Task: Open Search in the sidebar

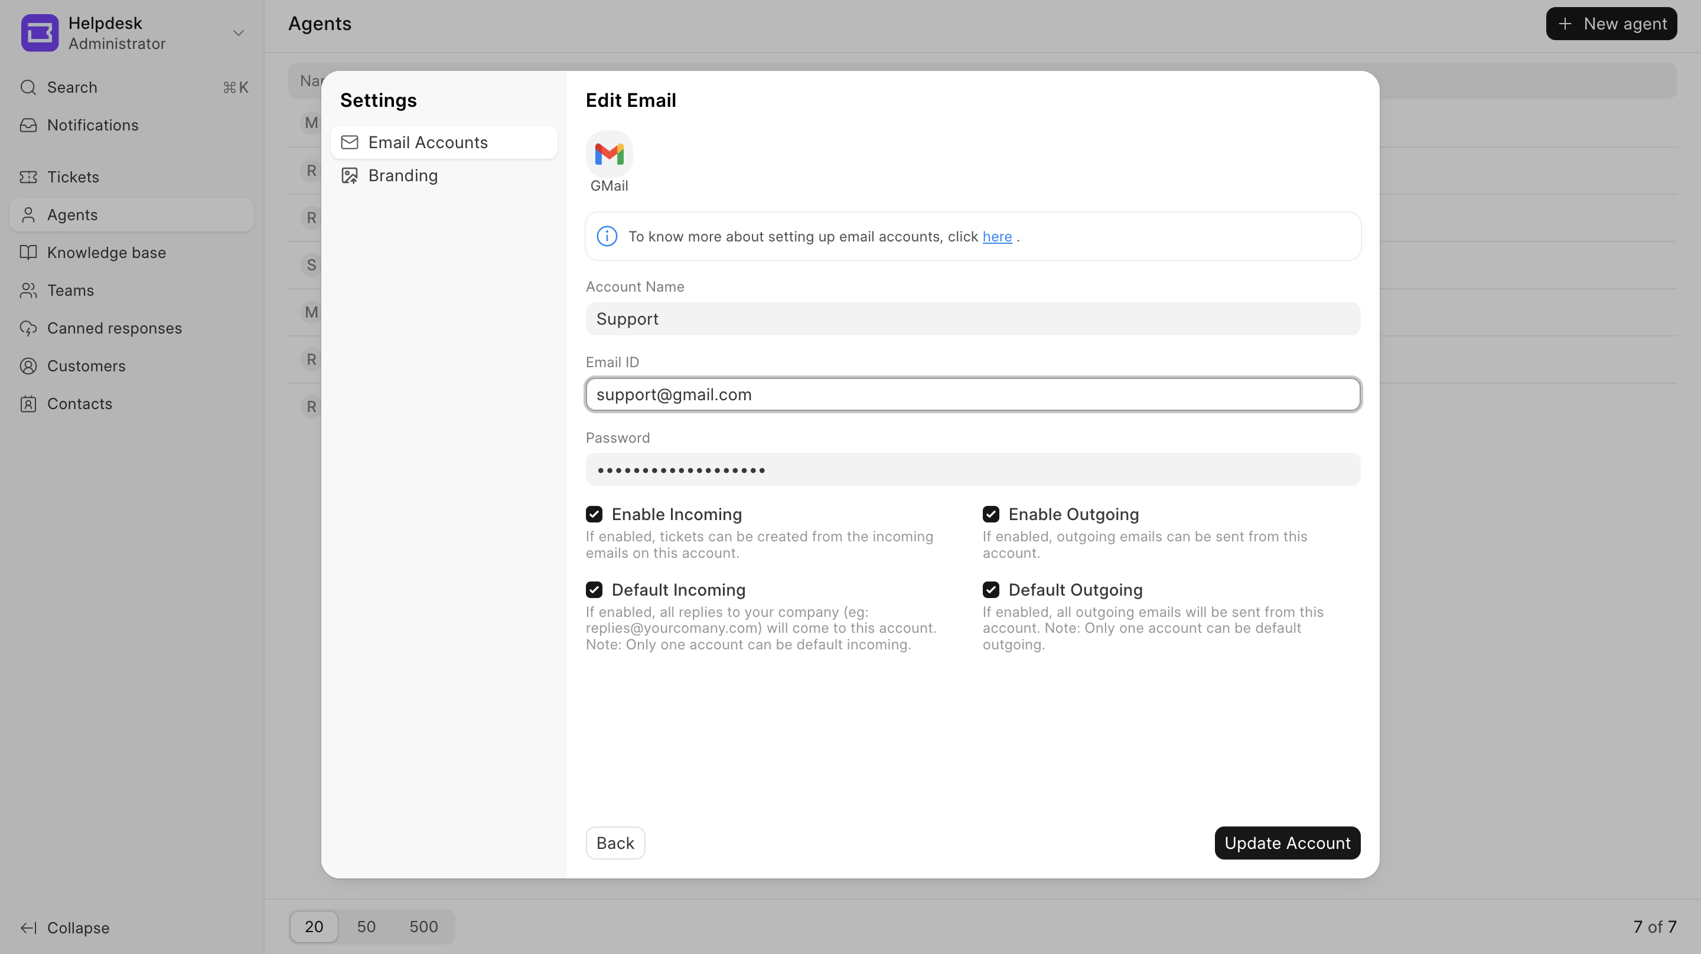Action: [131, 87]
